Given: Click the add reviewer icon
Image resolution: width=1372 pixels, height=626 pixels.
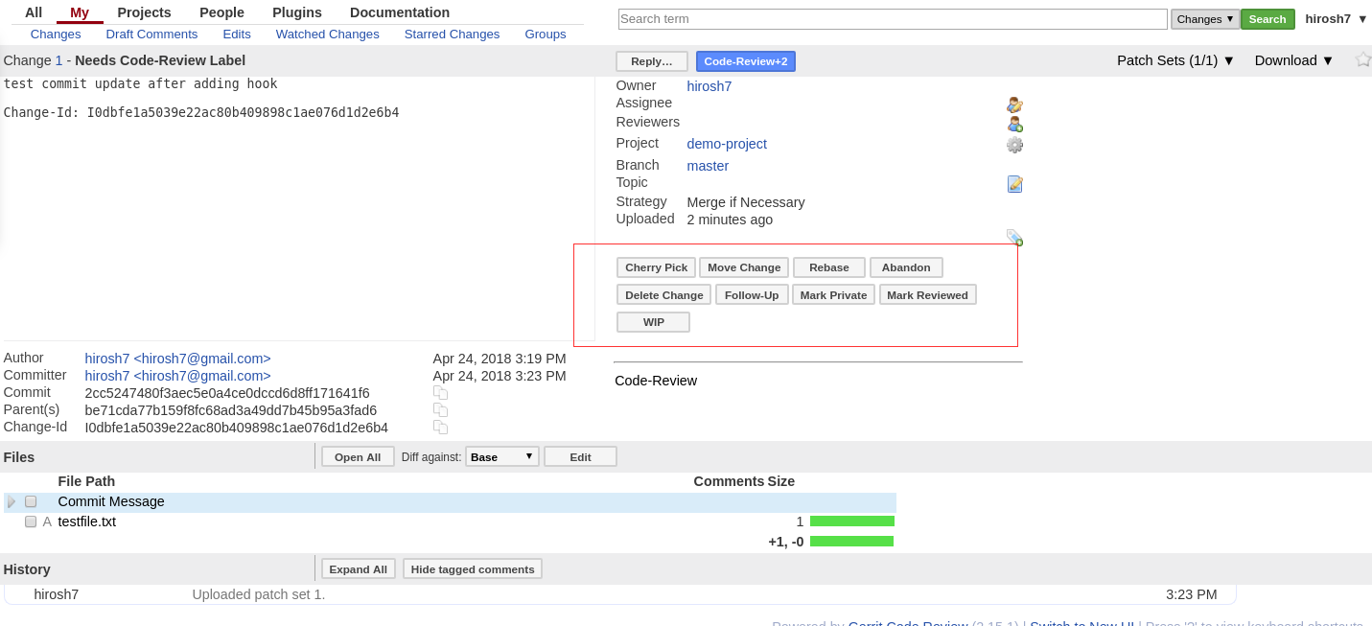Looking at the screenshot, I should point(1014,124).
